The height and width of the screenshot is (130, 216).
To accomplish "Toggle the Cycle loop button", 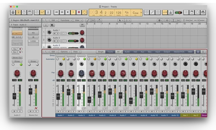I will (85, 12).
